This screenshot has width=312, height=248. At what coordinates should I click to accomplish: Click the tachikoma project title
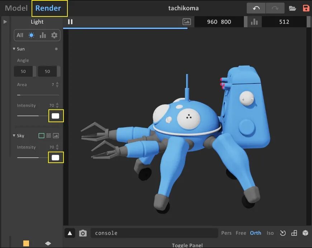[184, 8]
